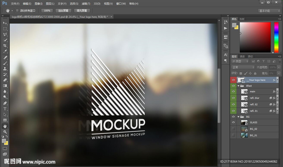Select the Eraser tool
The height and width of the screenshot is (167, 283).
[x=5, y=80]
